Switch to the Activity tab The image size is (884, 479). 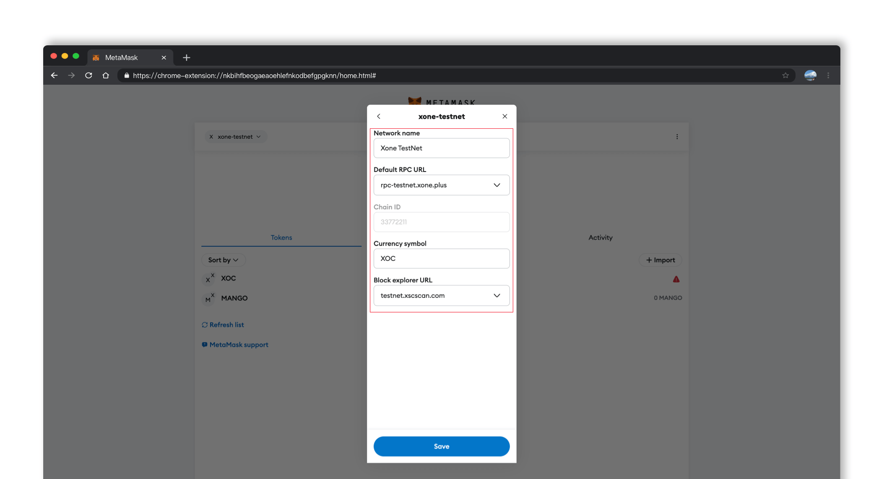click(x=601, y=237)
